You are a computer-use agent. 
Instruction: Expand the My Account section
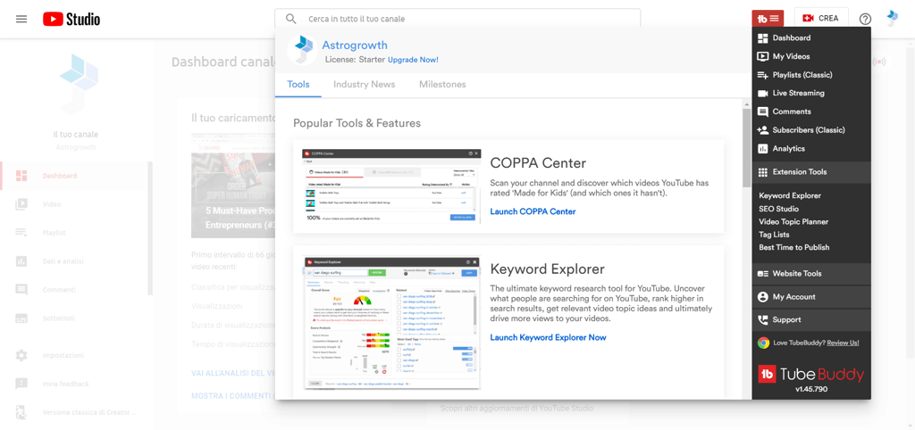tap(811, 296)
